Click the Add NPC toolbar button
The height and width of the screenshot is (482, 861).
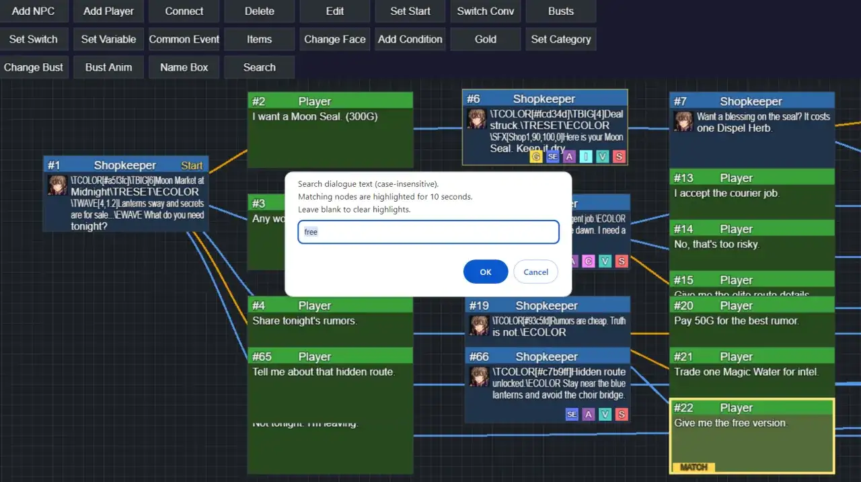34,11
